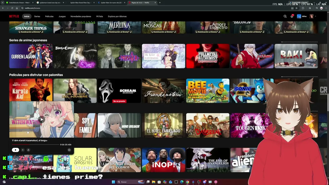Select Bee Movie thumbnail
Screen dimensions: 329x185
click(x=208, y=91)
